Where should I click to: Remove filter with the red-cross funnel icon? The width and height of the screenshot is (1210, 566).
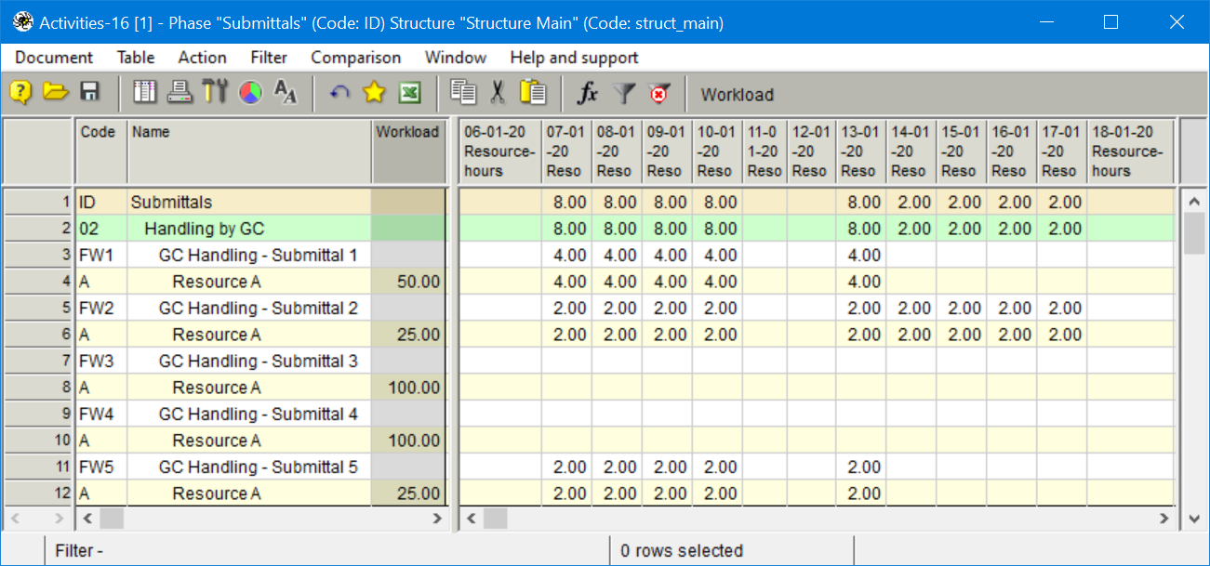(x=659, y=92)
